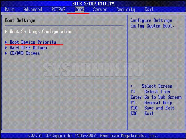Viewport: 186px width, 139px height.
Task: Select the PCIPnP tab
Action: pos(58,10)
